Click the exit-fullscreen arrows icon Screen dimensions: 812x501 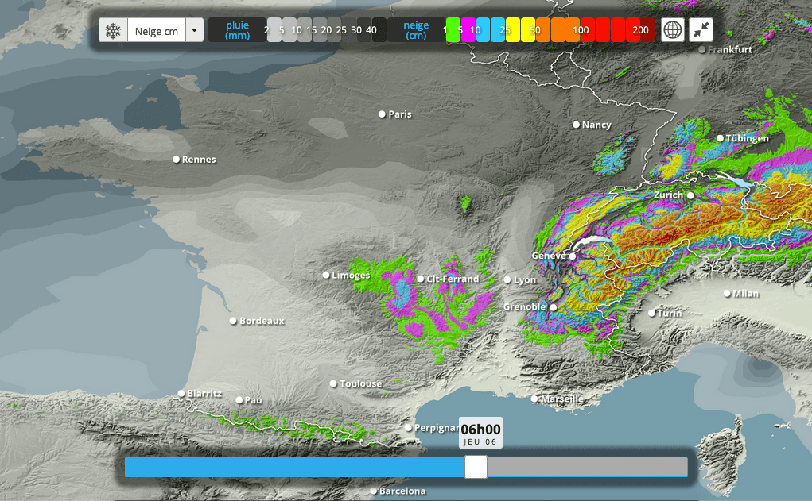coord(699,29)
